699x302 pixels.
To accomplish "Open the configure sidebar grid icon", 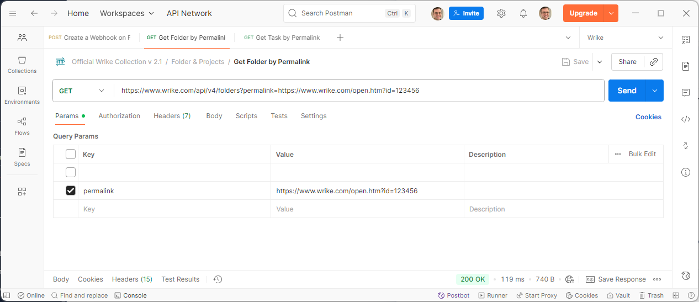I will pos(22,192).
